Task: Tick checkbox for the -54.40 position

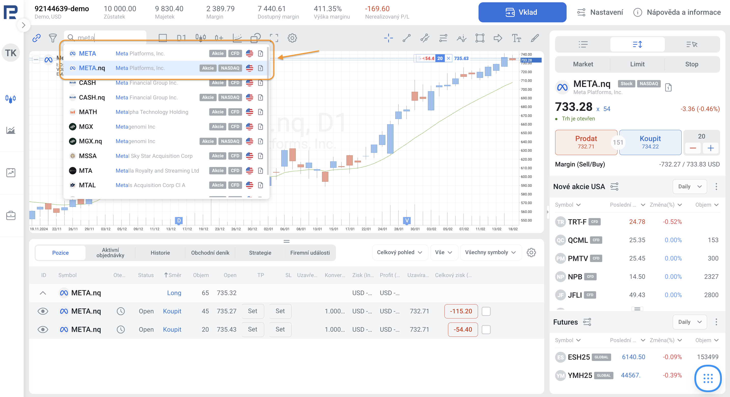Action: coord(486,330)
